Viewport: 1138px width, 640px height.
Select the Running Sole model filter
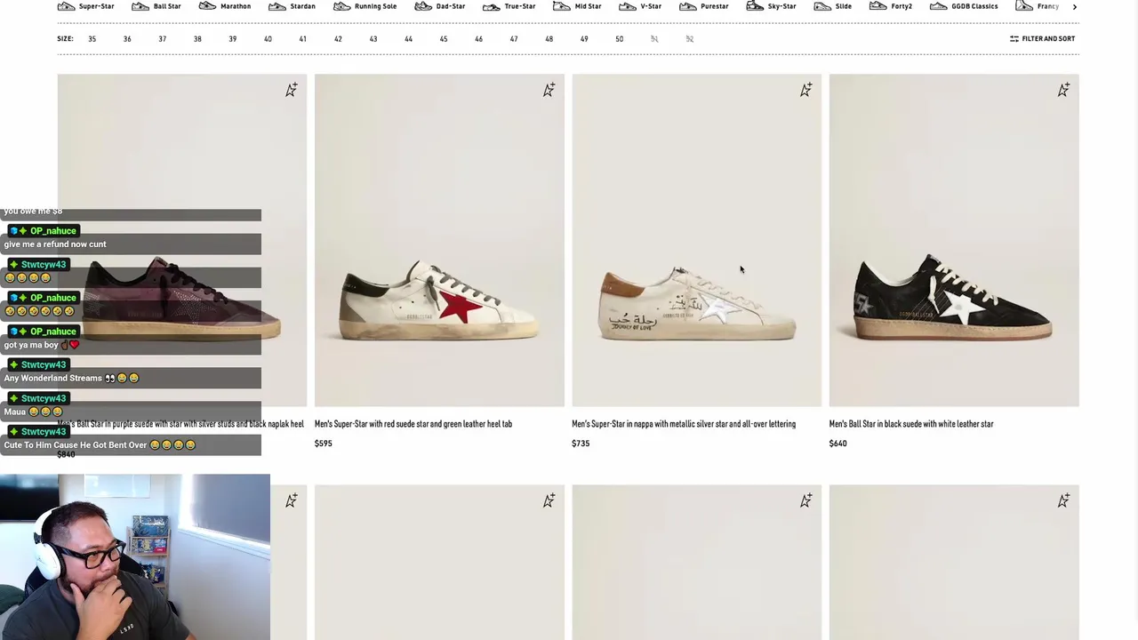(x=365, y=6)
